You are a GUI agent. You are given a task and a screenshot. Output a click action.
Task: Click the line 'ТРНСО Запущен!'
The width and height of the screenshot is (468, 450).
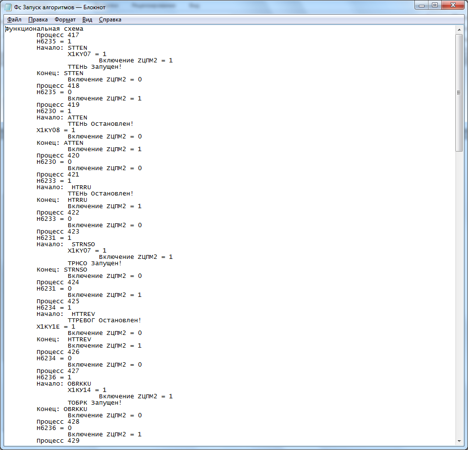pyautogui.click(x=95, y=263)
